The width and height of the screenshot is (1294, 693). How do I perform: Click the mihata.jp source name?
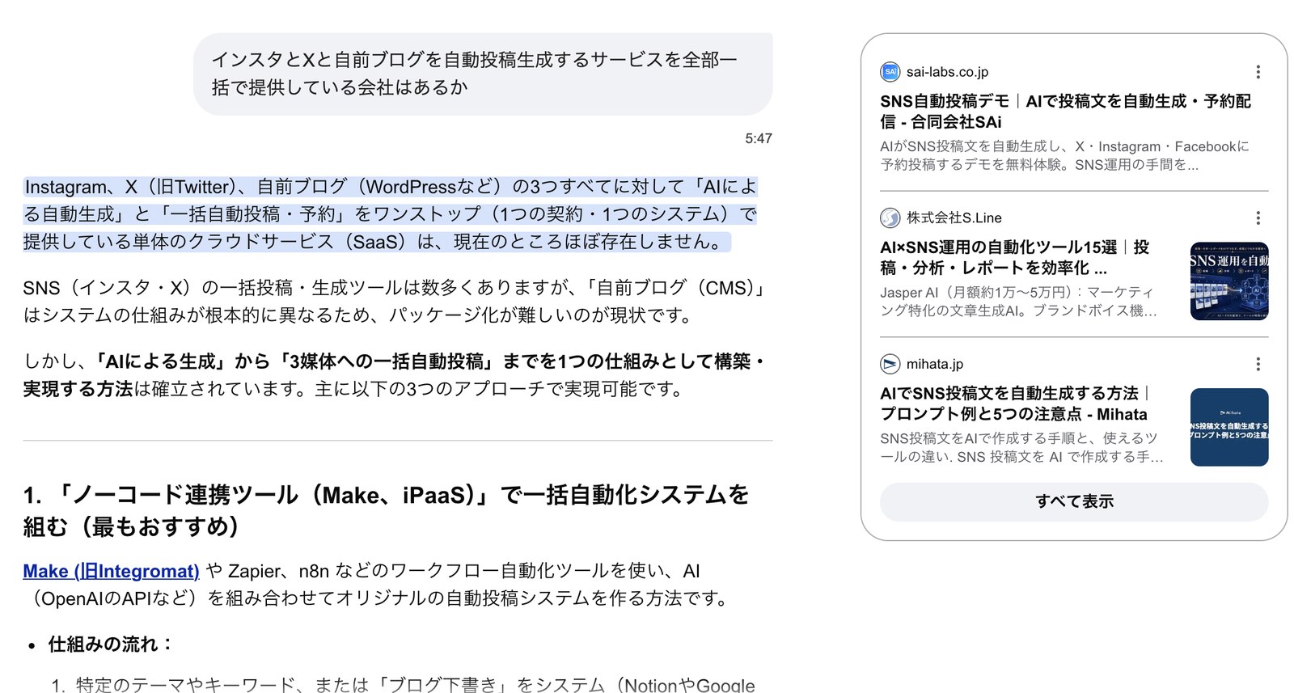(x=935, y=364)
